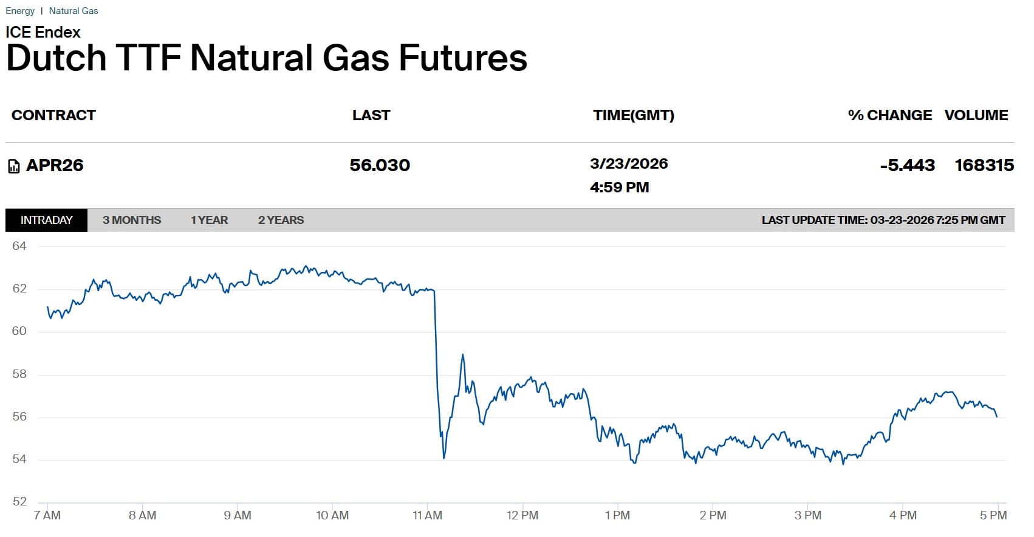Screen dimensions: 1034x537
Task: Click the TIME(GMT) column header
Action: pyautogui.click(x=634, y=115)
